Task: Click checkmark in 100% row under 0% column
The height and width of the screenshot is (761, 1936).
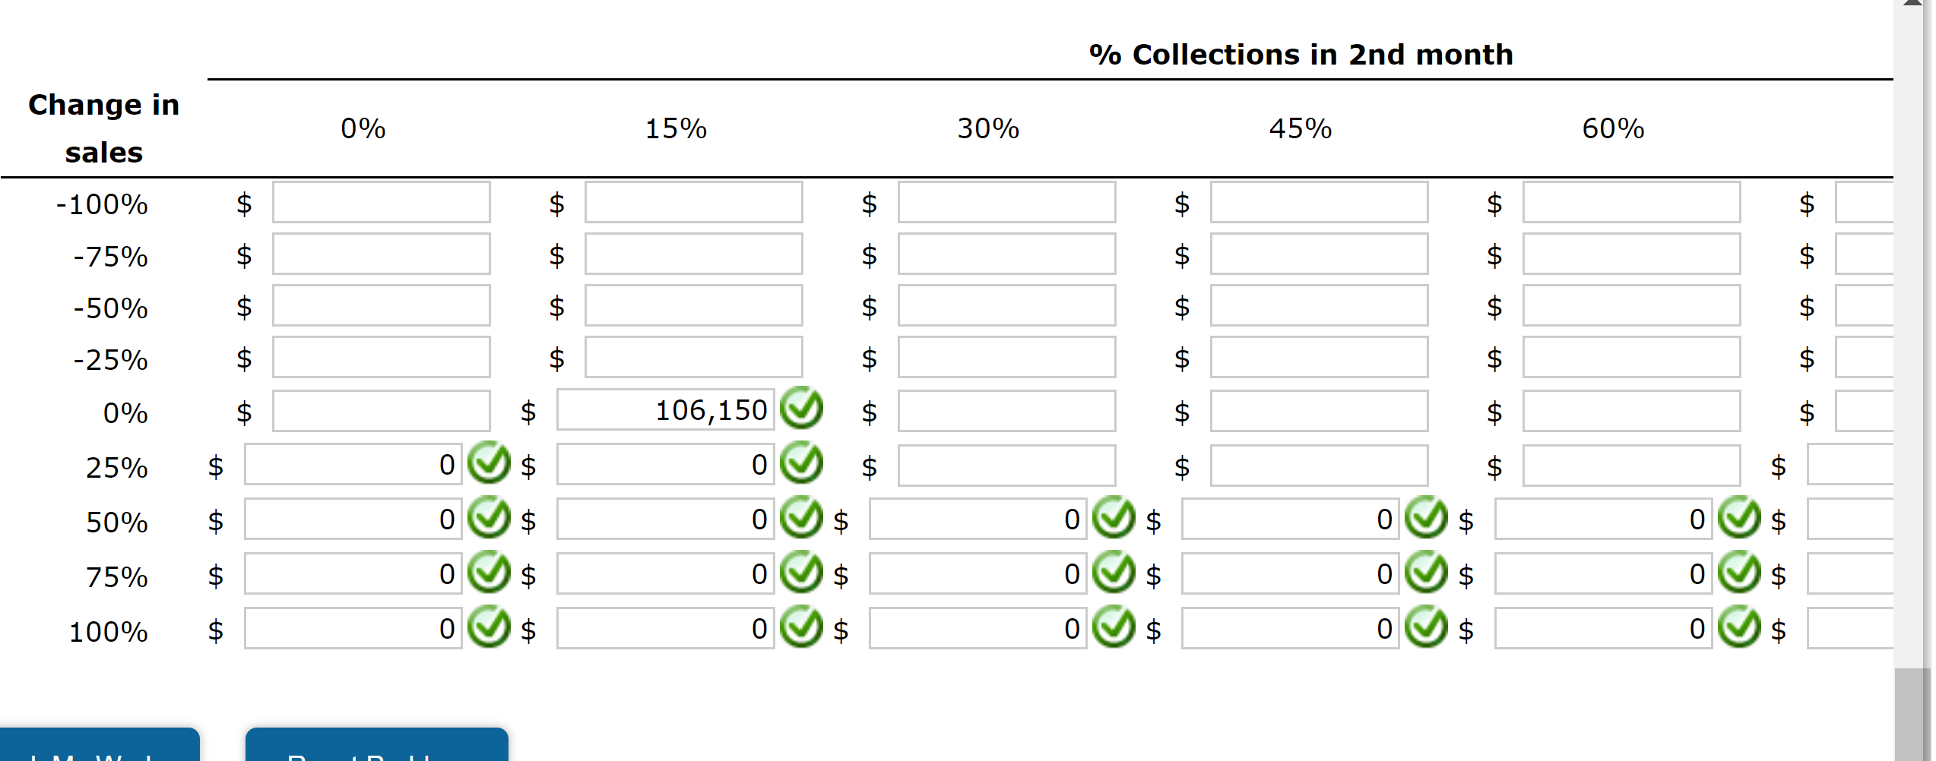Action: pos(489,627)
